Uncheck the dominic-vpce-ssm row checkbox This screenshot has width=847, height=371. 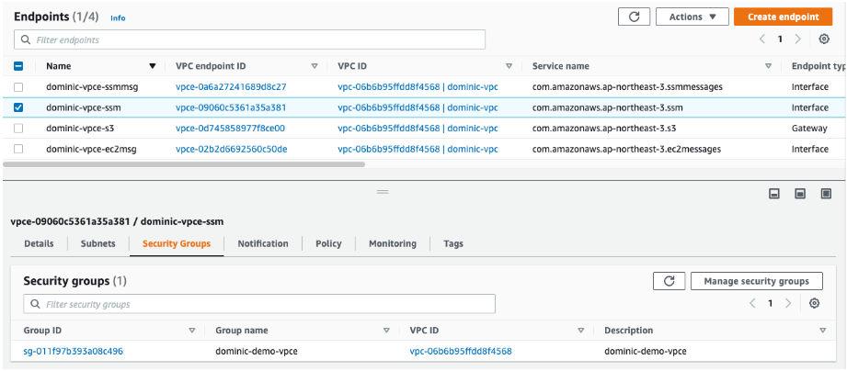pyautogui.click(x=18, y=107)
